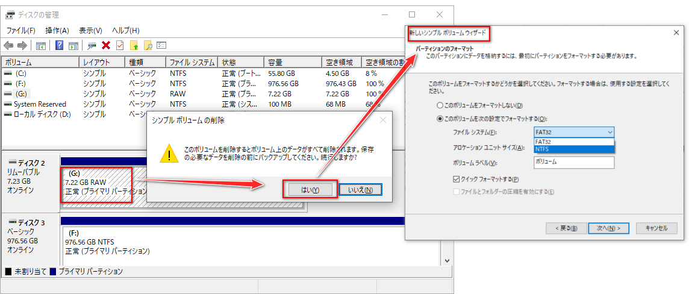Click the Back arrow toolbar icon
This screenshot has height=294, width=689.
(x=8, y=45)
